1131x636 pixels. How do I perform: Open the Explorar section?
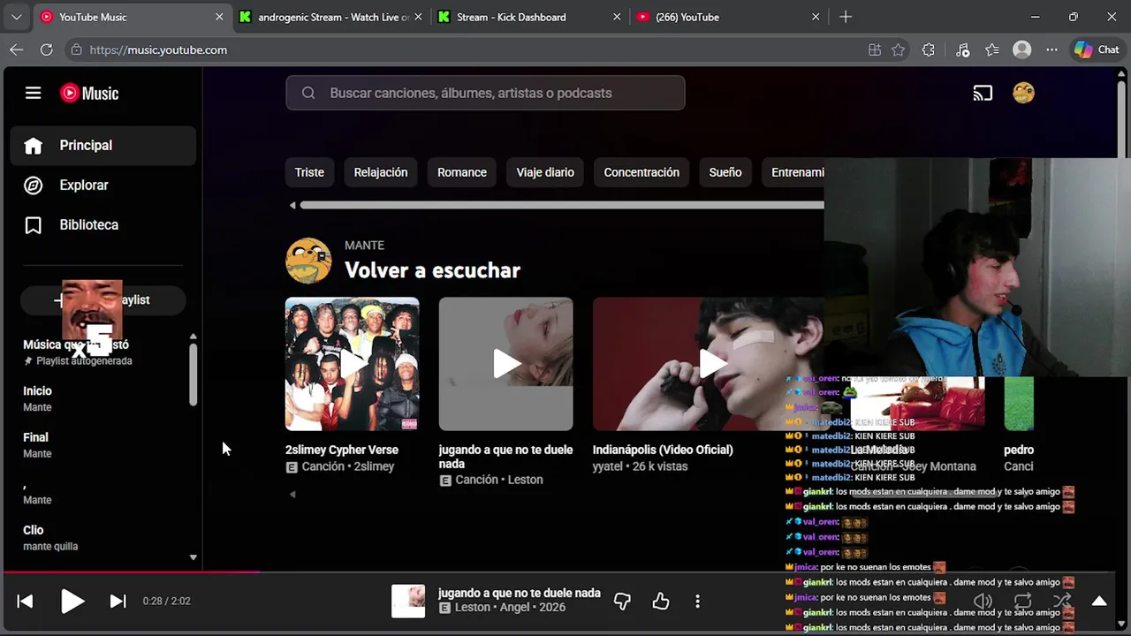pos(103,185)
